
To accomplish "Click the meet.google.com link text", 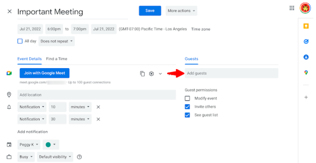I will [x=33, y=82].
